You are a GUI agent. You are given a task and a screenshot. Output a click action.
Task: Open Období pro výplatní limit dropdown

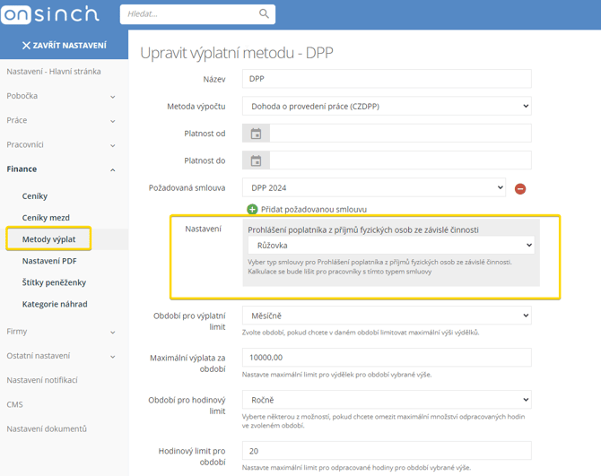[387, 316]
